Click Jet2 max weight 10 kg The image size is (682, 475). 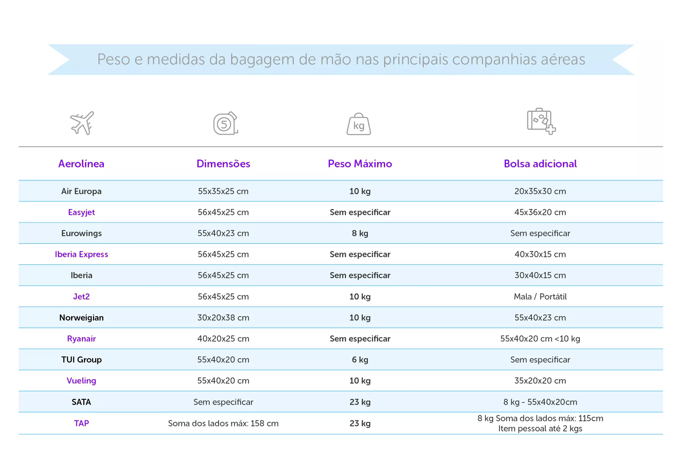pos(360,297)
